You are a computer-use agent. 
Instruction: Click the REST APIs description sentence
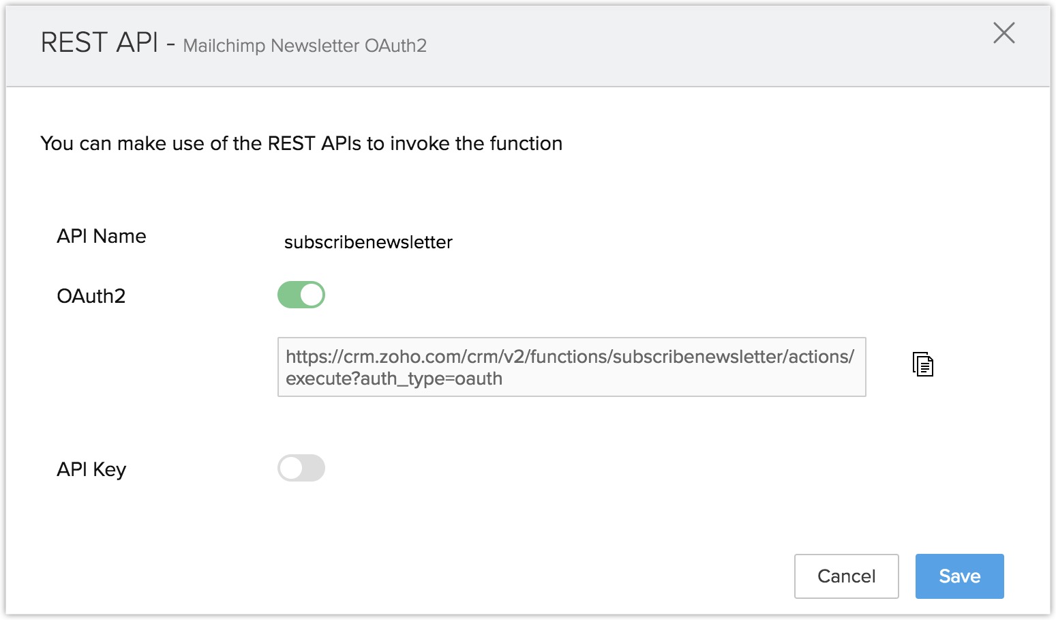click(x=301, y=143)
